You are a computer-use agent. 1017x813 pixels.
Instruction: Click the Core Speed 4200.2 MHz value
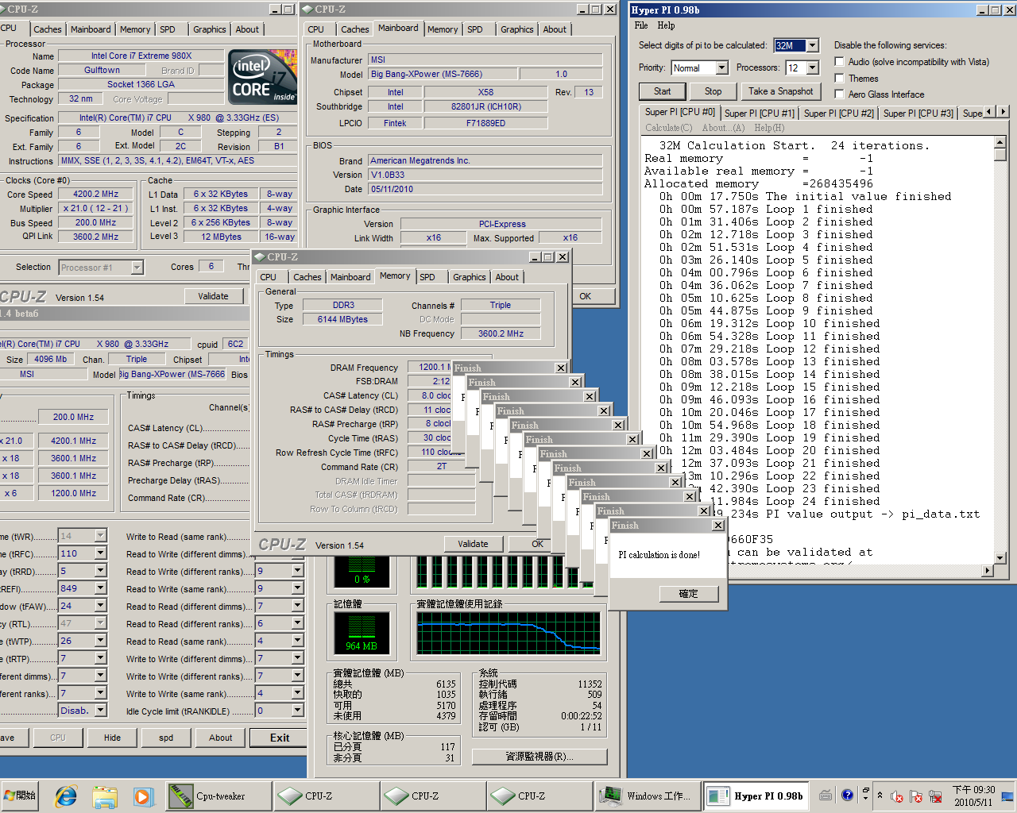96,194
